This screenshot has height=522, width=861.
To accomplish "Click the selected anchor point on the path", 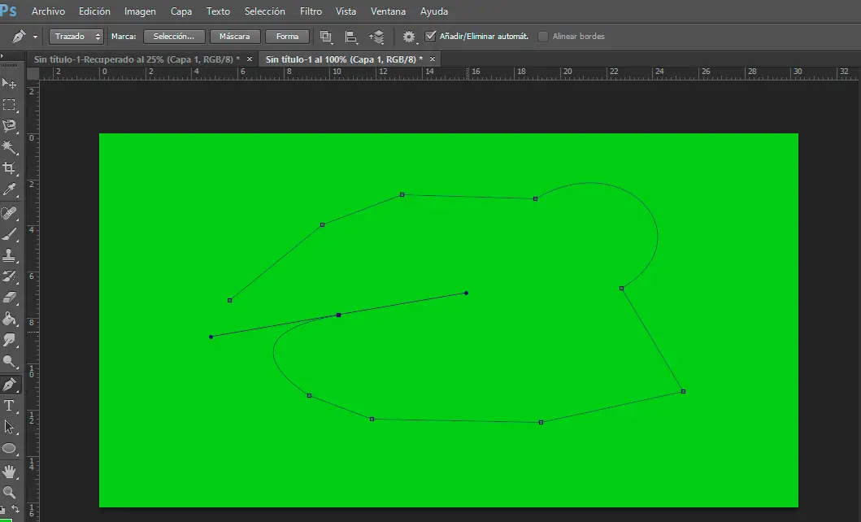I will point(338,315).
